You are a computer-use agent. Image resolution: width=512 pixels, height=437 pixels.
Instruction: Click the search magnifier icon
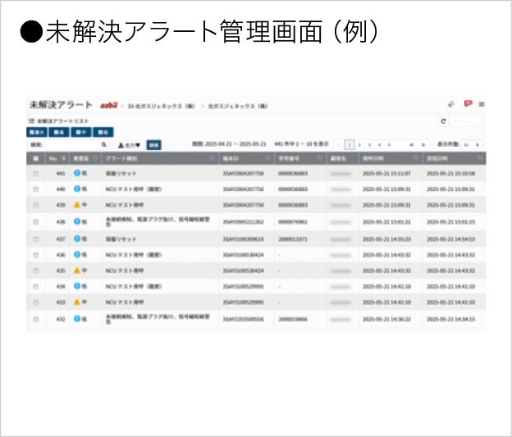coord(104,144)
